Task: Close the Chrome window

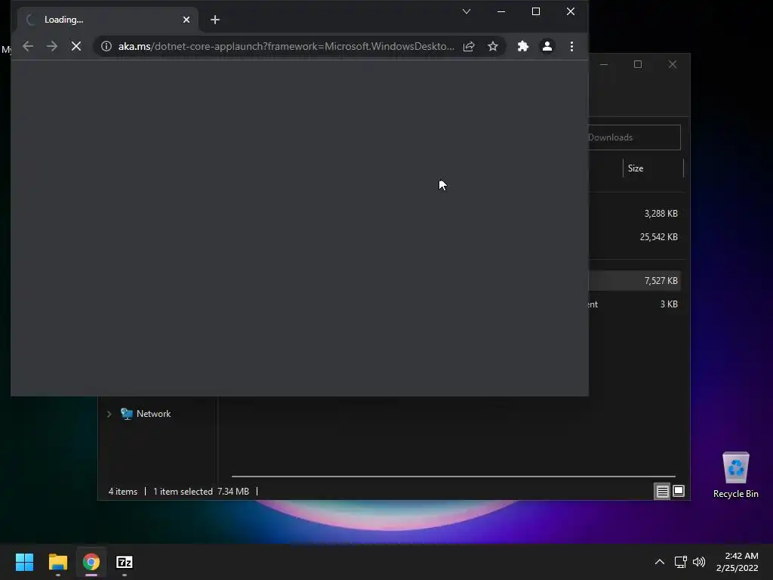Action: (571, 11)
